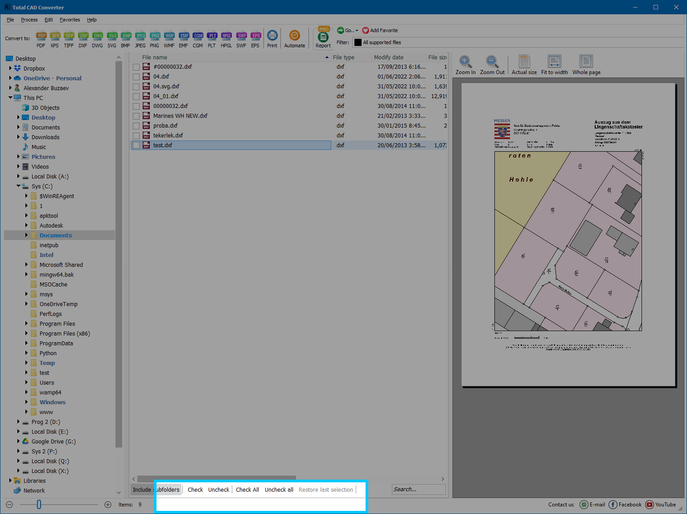The image size is (687, 514).
Task: Click Check All to select all files
Action: pyautogui.click(x=247, y=489)
